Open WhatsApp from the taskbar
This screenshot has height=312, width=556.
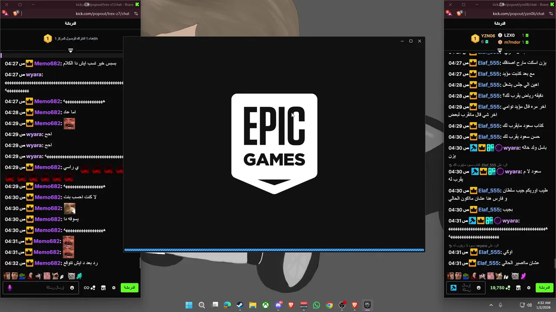[316, 305]
